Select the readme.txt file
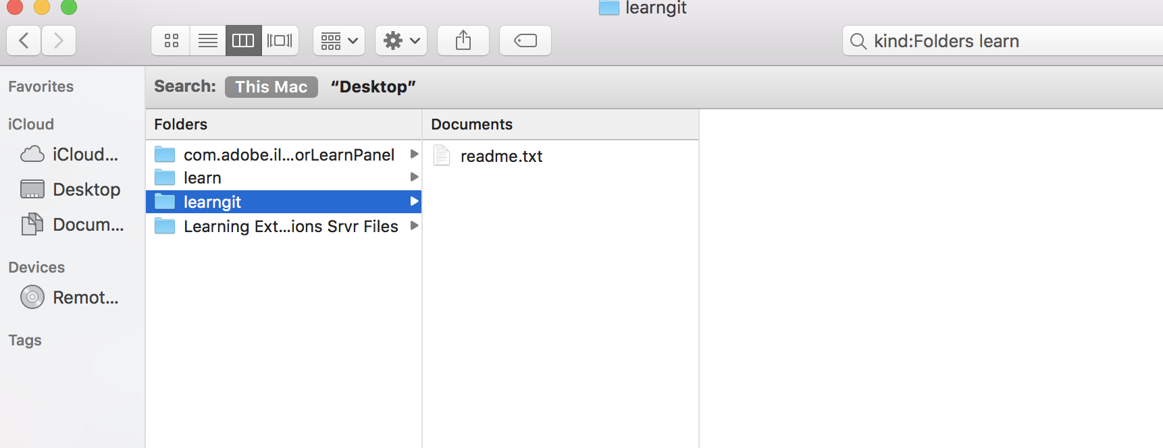This screenshot has height=448, width=1163. [x=501, y=157]
